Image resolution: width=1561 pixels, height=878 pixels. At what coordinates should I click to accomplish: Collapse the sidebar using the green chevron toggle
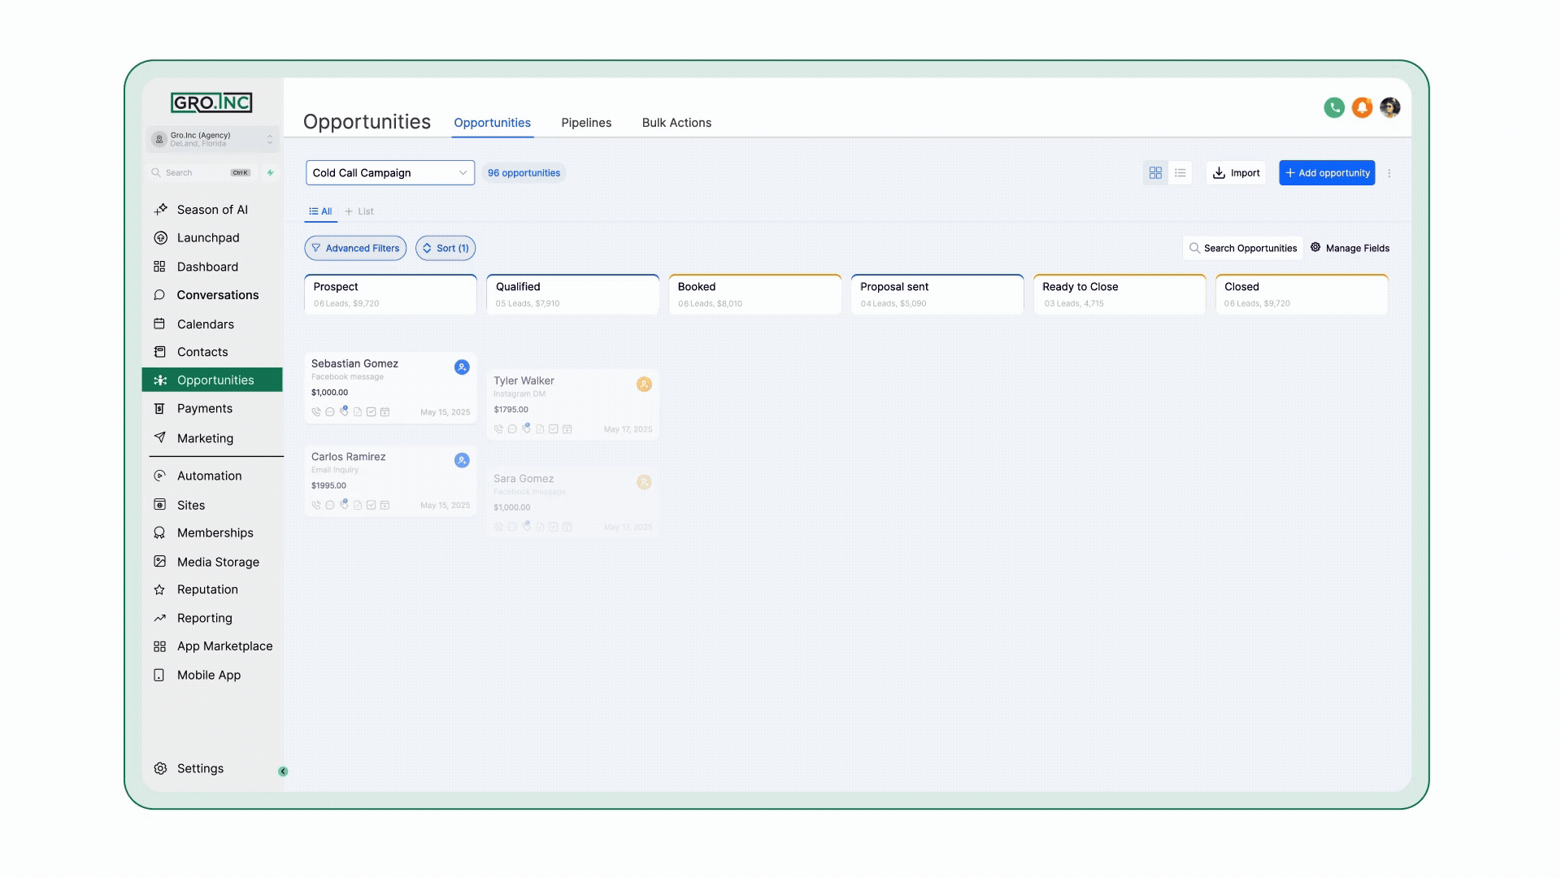coord(282,771)
